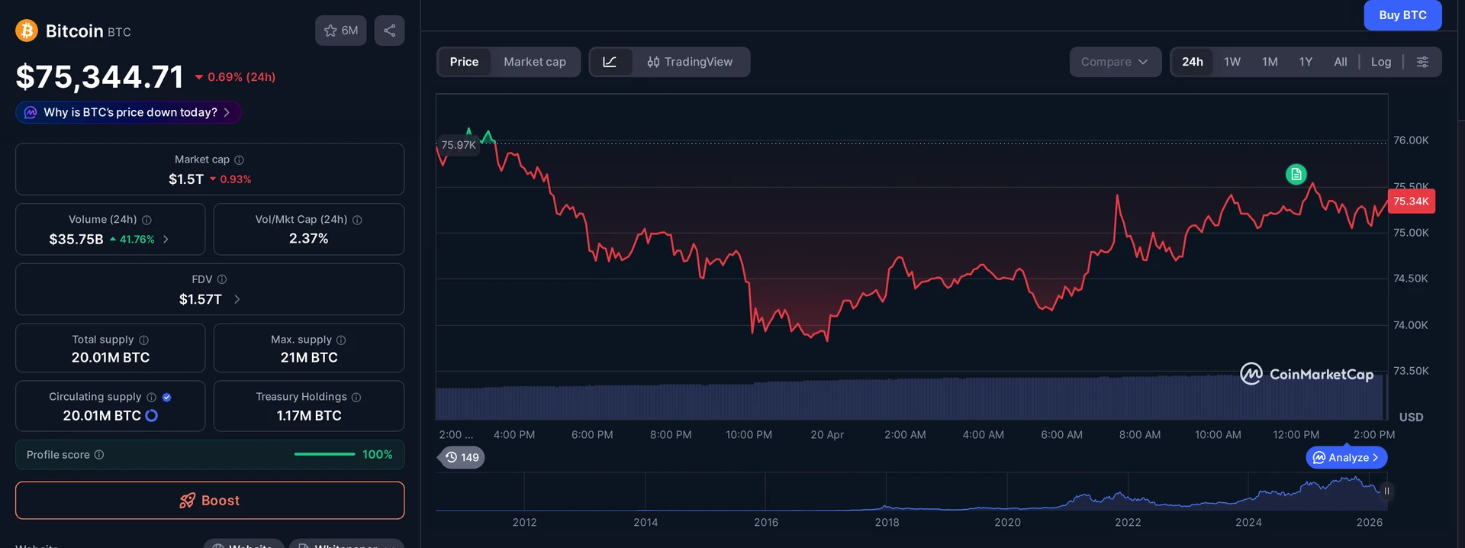
Task: Click the Profile score info icon
Action: point(99,455)
